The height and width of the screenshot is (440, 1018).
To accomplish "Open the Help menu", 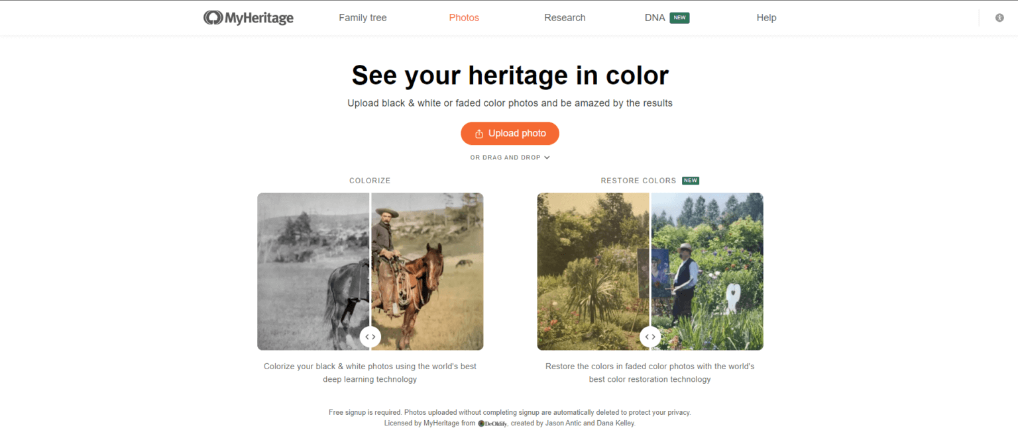I will [x=766, y=17].
